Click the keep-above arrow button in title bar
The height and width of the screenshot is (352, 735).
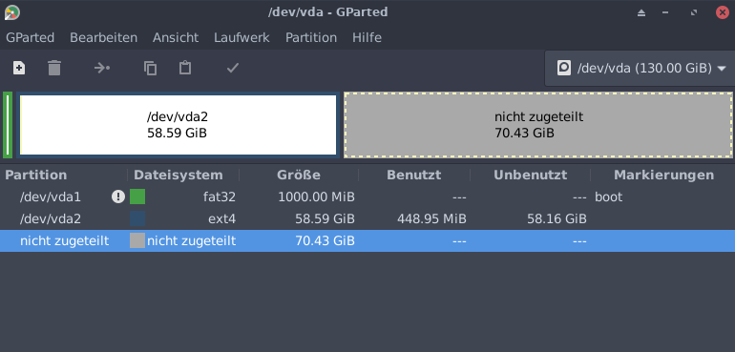tap(641, 12)
